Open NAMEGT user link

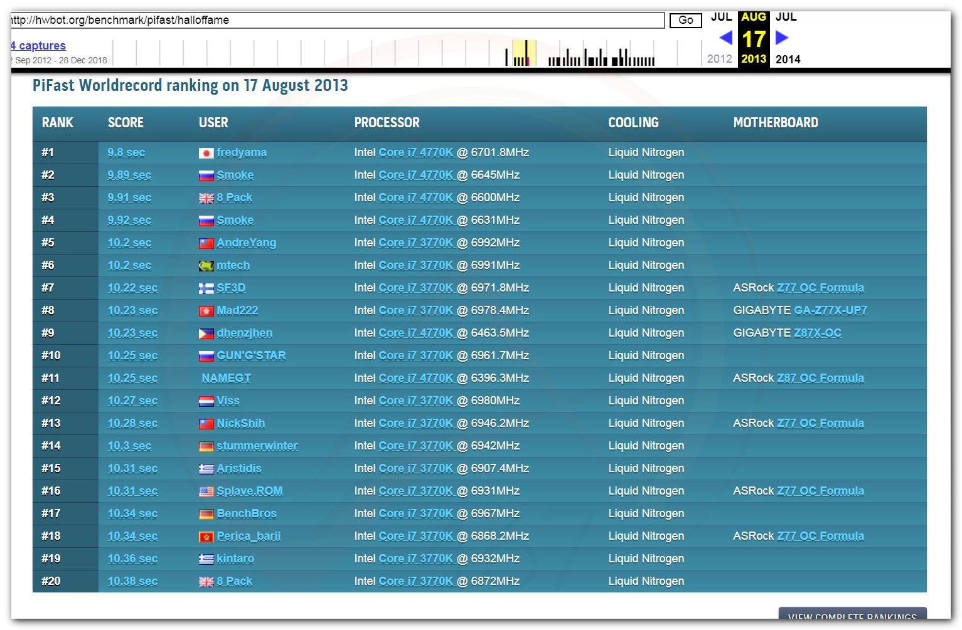coord(227,378)
